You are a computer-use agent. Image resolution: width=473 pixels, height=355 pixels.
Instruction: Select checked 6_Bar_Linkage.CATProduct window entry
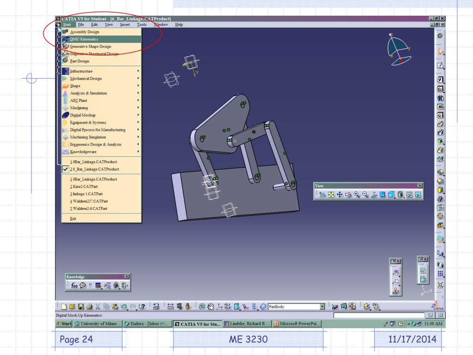coord(101,169)
